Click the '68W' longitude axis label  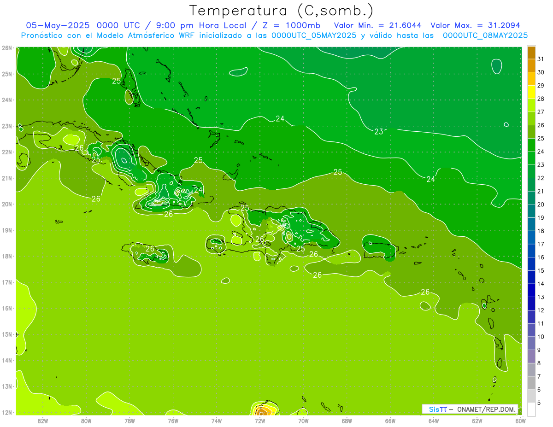(x=347, y=421)
